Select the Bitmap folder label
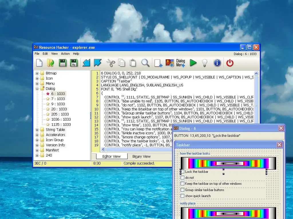Screen dimensions: 293x219 [x=51, y=73]
